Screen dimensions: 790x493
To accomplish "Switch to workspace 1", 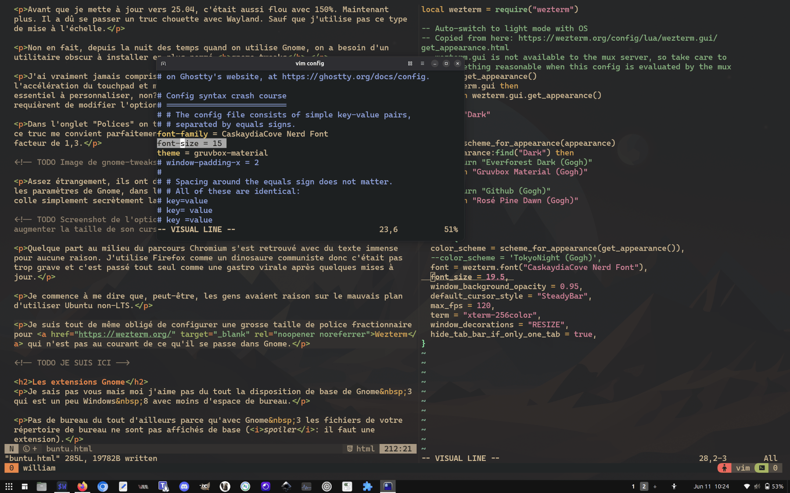I will point(633,486).
